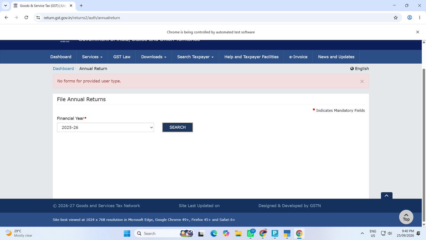The image size is (426, 240).
Task: Open the Windows Start menu
Action: tap(127, 233)
